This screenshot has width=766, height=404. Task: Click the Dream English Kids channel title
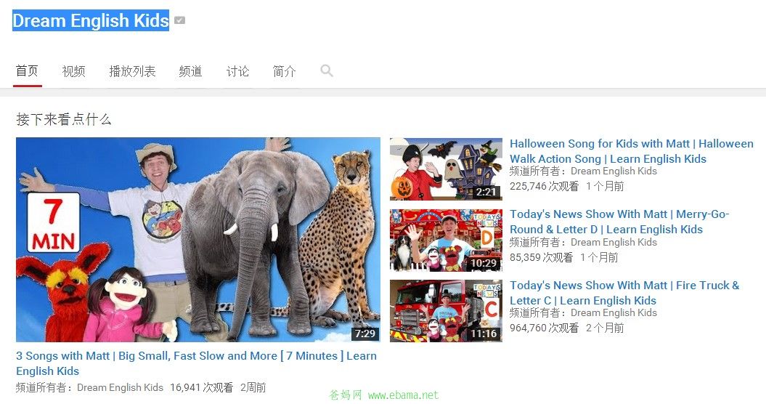91,20
